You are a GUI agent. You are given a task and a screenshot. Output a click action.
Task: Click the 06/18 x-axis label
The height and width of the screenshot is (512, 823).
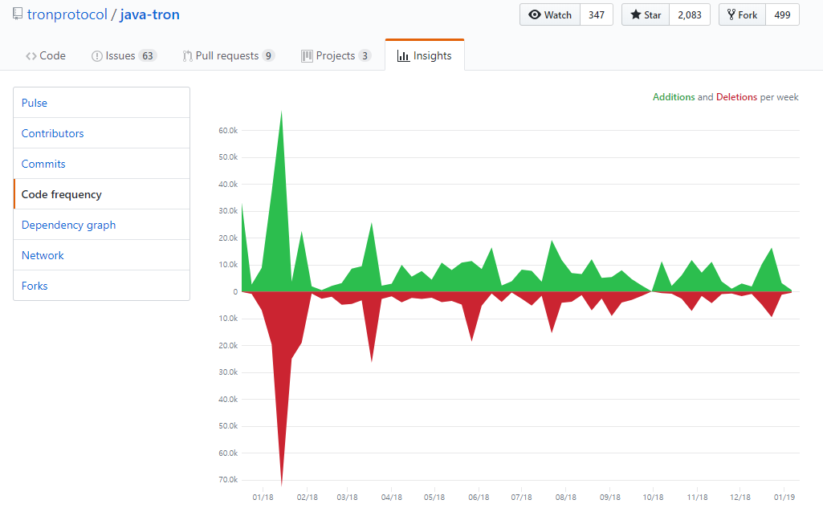(x=479, y=497)
